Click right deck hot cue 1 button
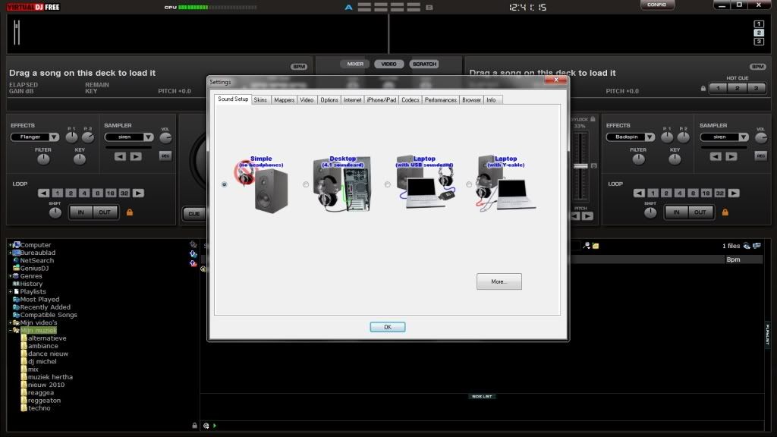 [x=719, y=88]
